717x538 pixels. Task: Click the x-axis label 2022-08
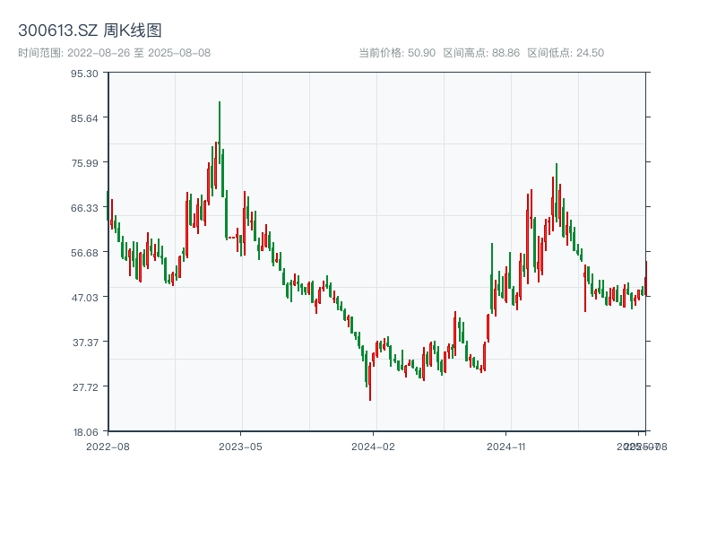tap(108, 447)
